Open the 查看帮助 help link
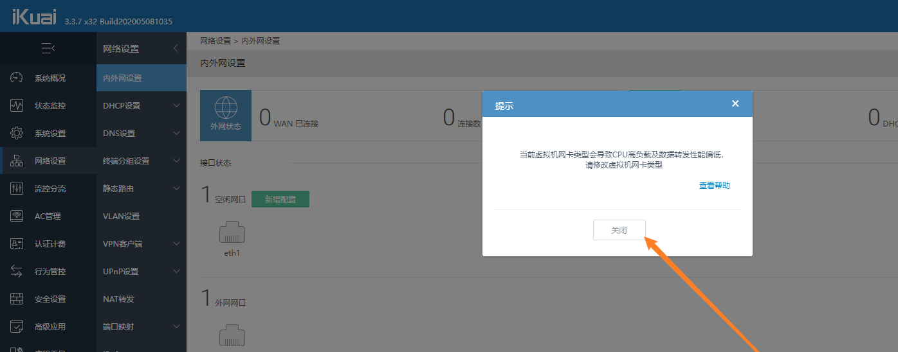Screen dimensions: 898x352 pos(714,186)
